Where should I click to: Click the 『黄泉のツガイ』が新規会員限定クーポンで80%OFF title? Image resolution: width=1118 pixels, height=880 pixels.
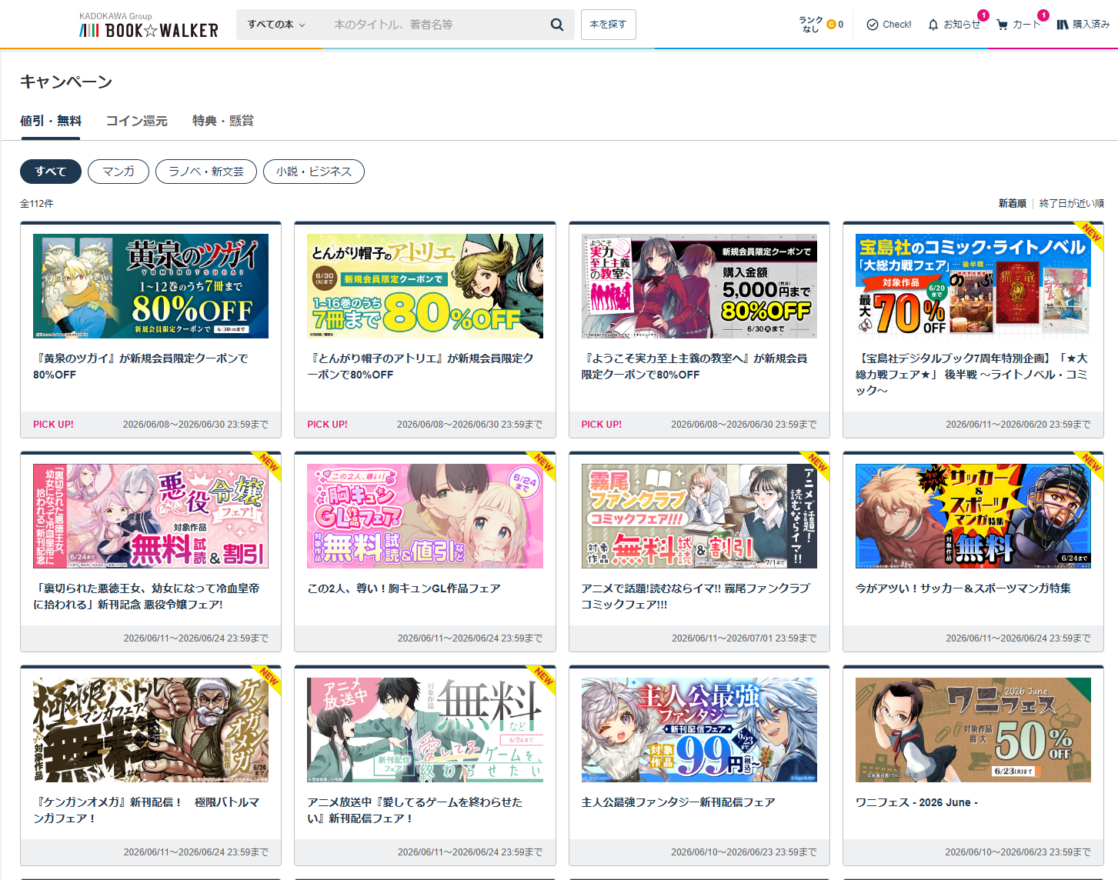pyautogui.click(x=141, y=366)
